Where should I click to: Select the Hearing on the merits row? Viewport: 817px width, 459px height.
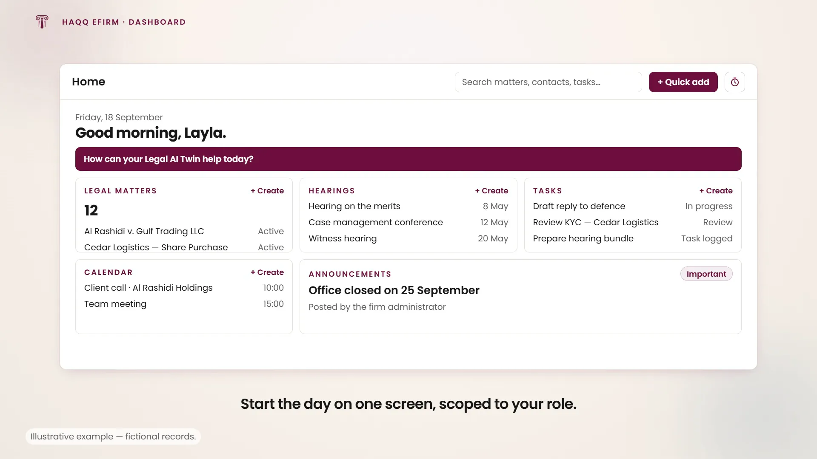[x=408, y=206]
